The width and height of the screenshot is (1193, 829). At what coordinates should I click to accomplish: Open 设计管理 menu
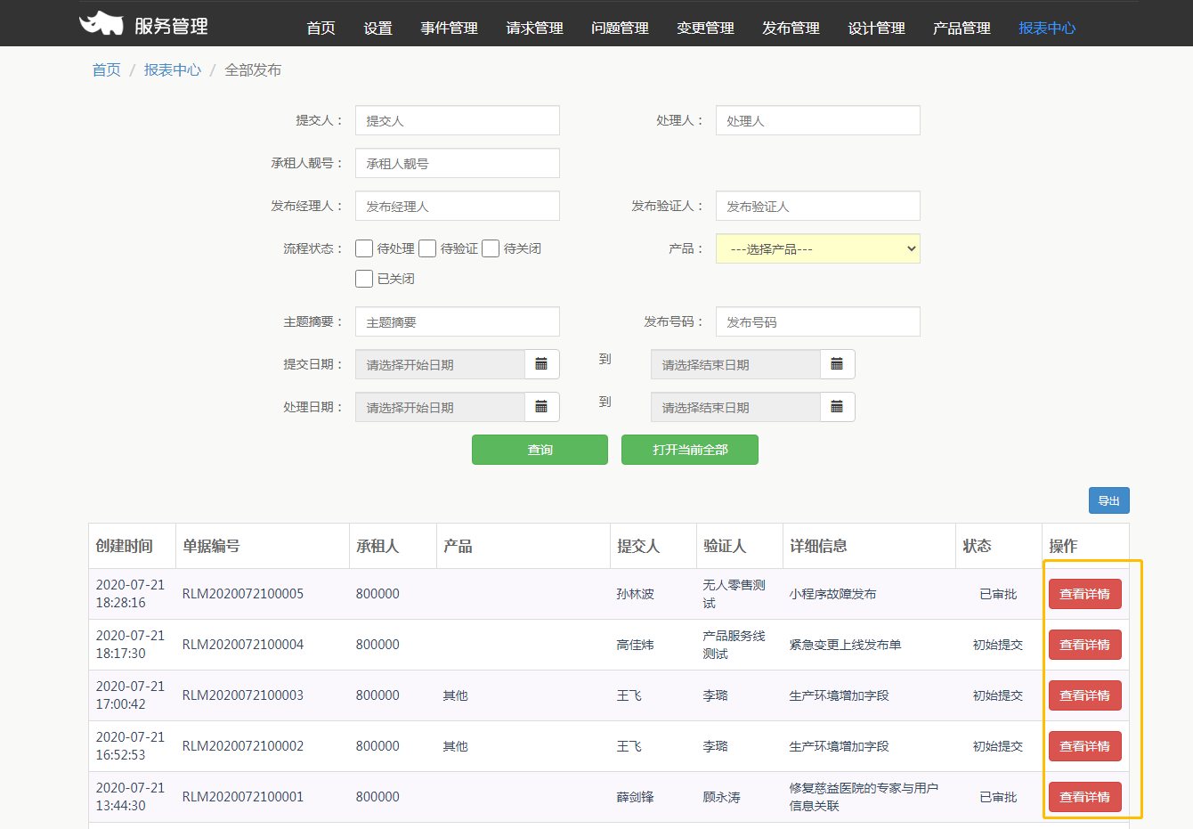(876, 28)
